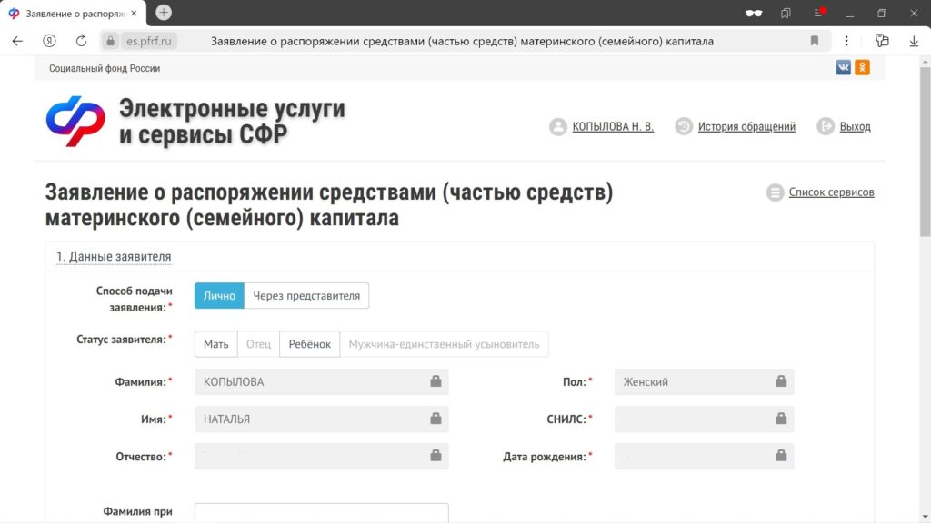Image resolution: width=931 pixels, height=523 pixels.
Task: Click the СНИЛС field
Action: coord(705,419)
